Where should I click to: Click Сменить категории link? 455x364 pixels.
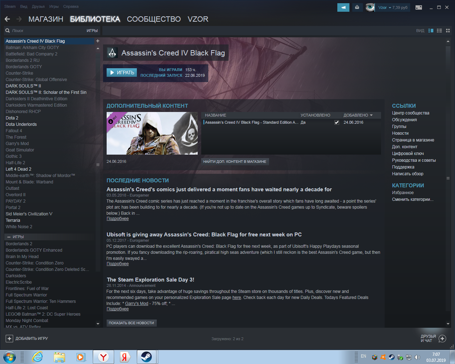click(413, 199)
